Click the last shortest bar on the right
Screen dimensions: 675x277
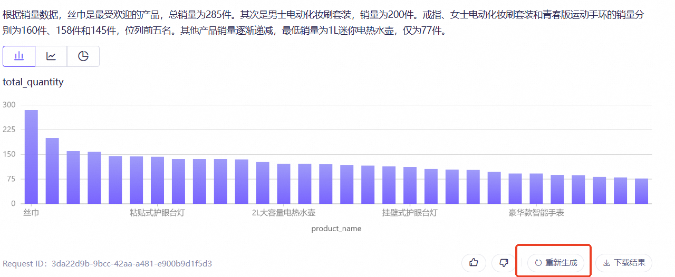click(x=641, y=191)
